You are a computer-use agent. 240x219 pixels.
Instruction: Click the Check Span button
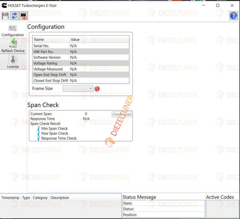coord(122,114)
